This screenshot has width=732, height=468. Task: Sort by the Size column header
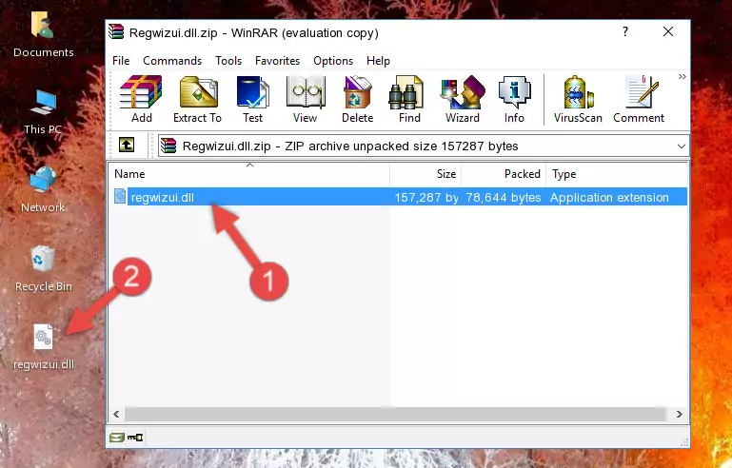pyautogui.click(x=425, y=174)
